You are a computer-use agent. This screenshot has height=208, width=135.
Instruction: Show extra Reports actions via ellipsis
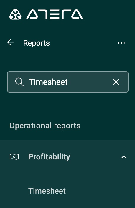[x=121, y=43]
